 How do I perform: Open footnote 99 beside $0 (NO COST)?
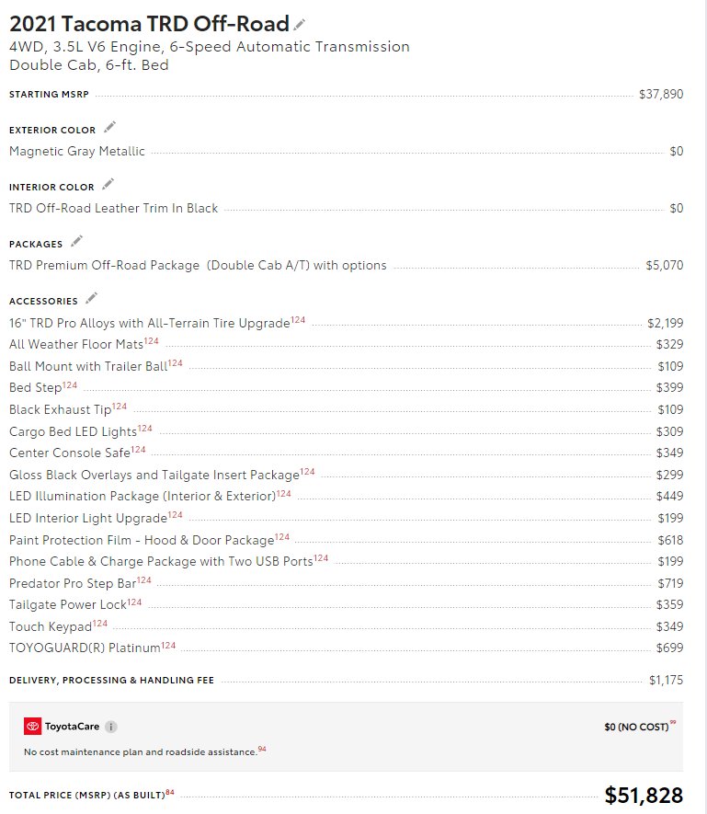pyautogui.click(x=673, y=722)
